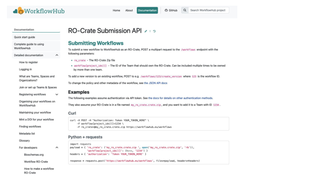Click the ro_crate parameter code
This screenshot has height=176, width=313.
click(80, 60)
